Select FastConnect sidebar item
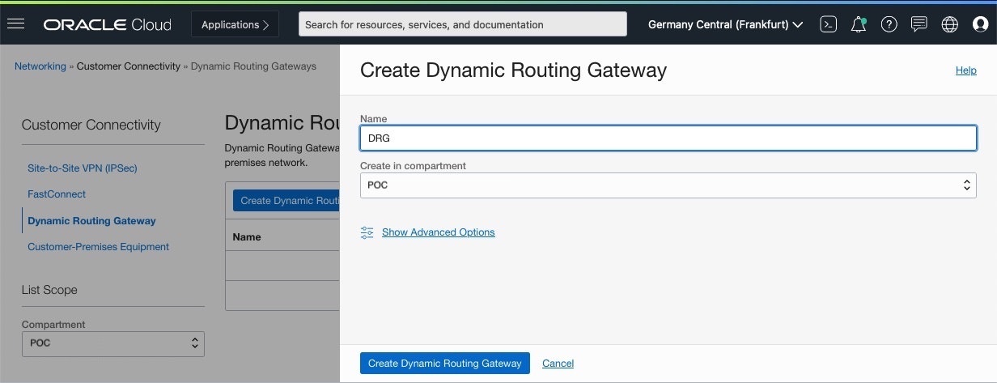 [57, 194]
